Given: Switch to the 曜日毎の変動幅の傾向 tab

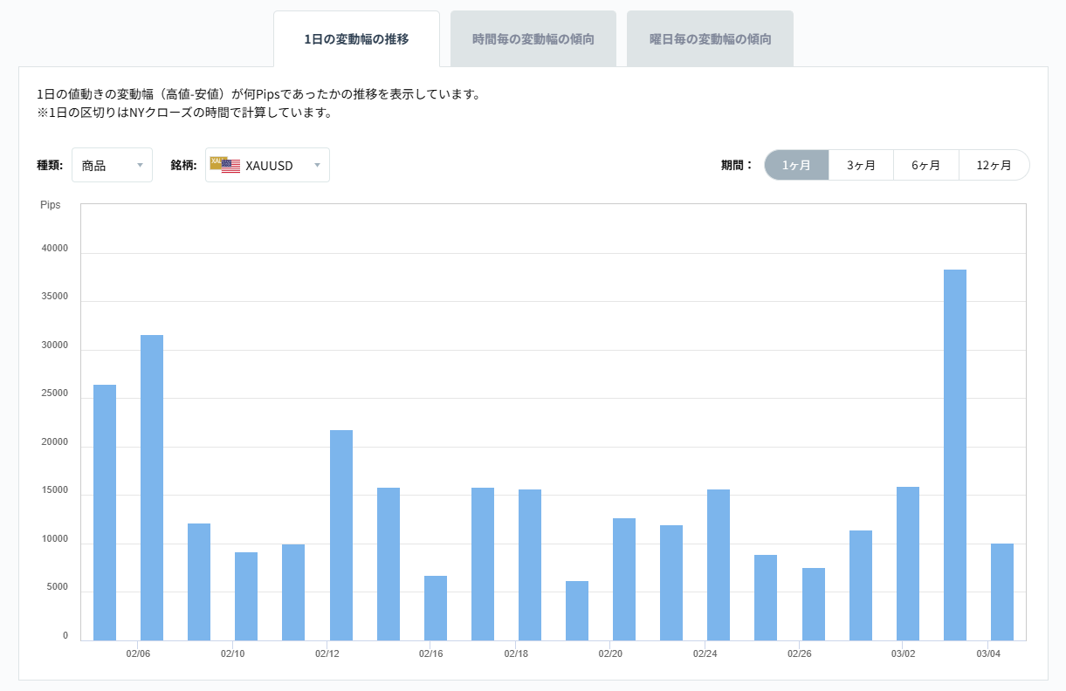Looking at the screenshot, I should point(710,38).
